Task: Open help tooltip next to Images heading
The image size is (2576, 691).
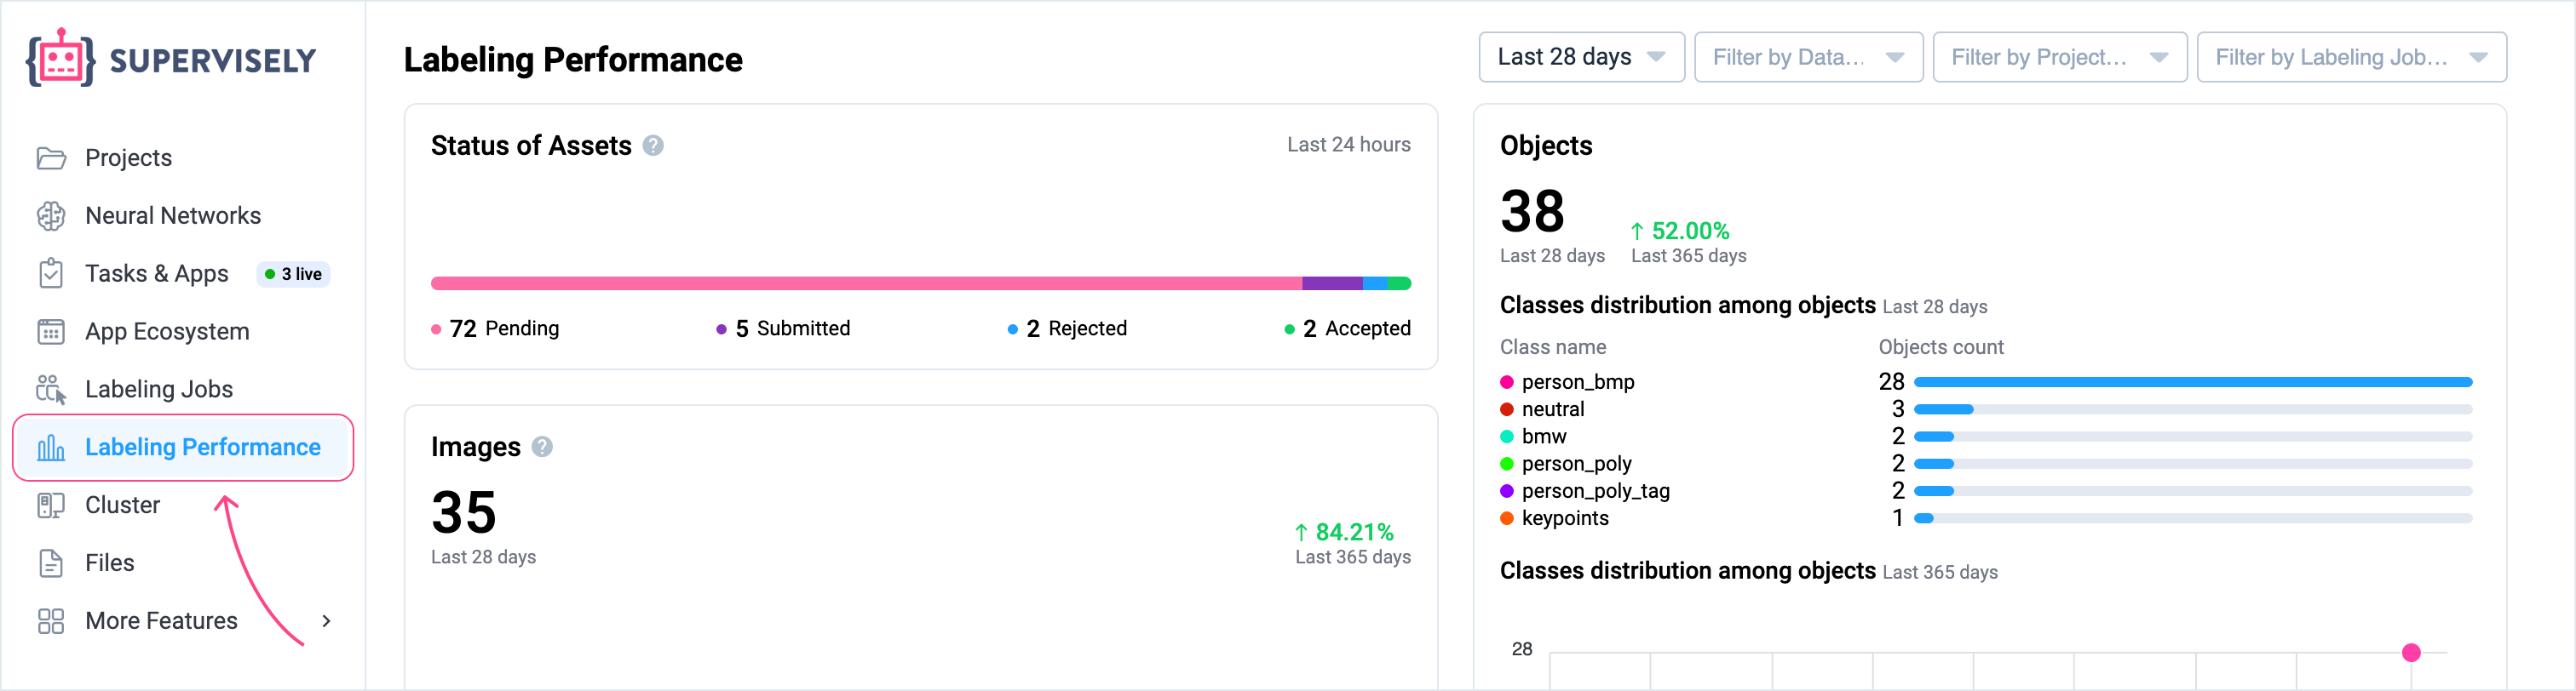Action: 542,448
